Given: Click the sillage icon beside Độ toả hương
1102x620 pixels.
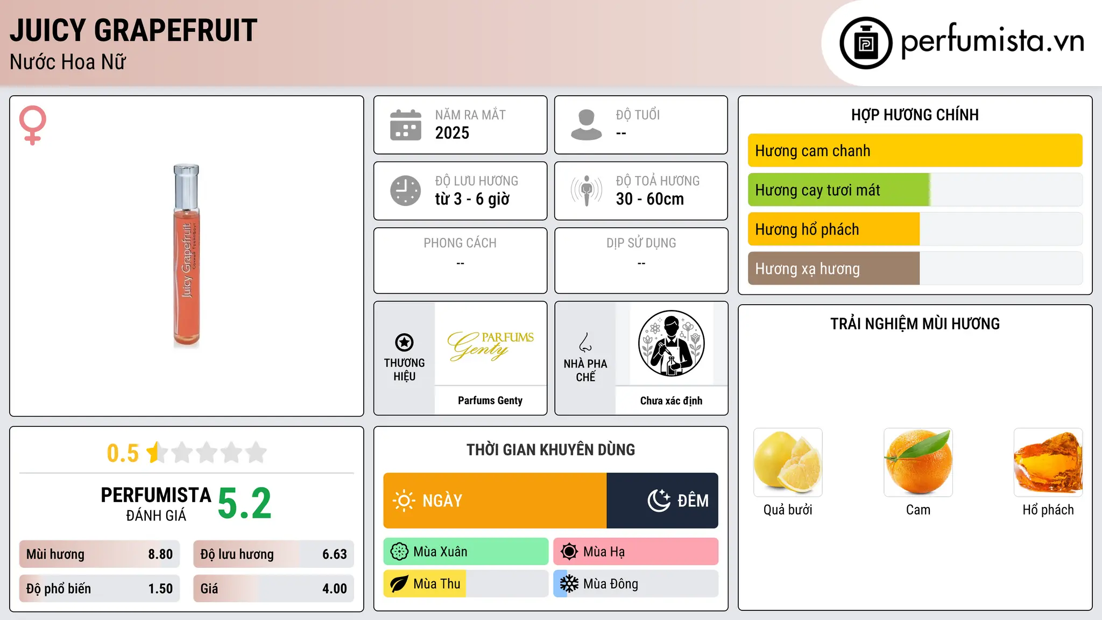Looking at the screenshot, I should point(587,191).
